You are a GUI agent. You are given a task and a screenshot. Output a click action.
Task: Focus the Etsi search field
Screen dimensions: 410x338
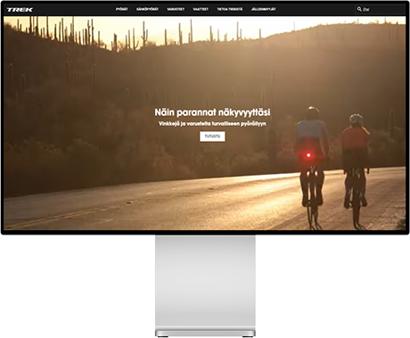381,9
